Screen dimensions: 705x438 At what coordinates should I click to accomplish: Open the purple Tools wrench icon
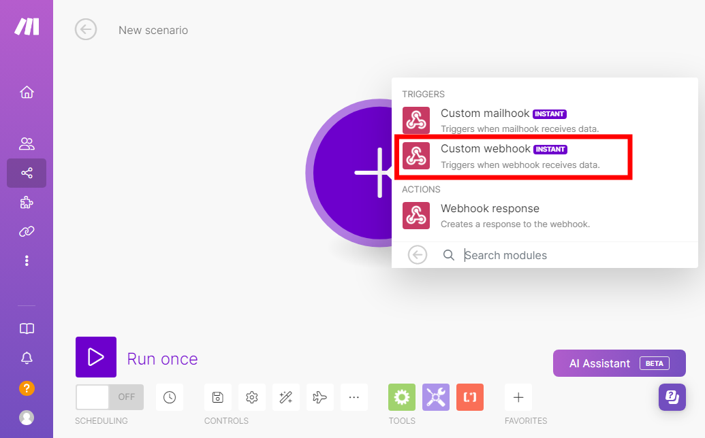tap(436, 397)
